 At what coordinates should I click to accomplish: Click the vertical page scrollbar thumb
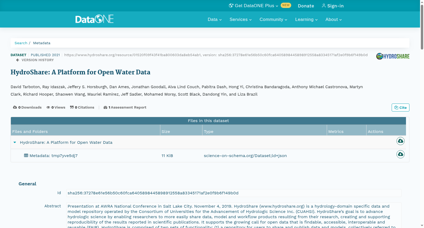pos(422,27)
